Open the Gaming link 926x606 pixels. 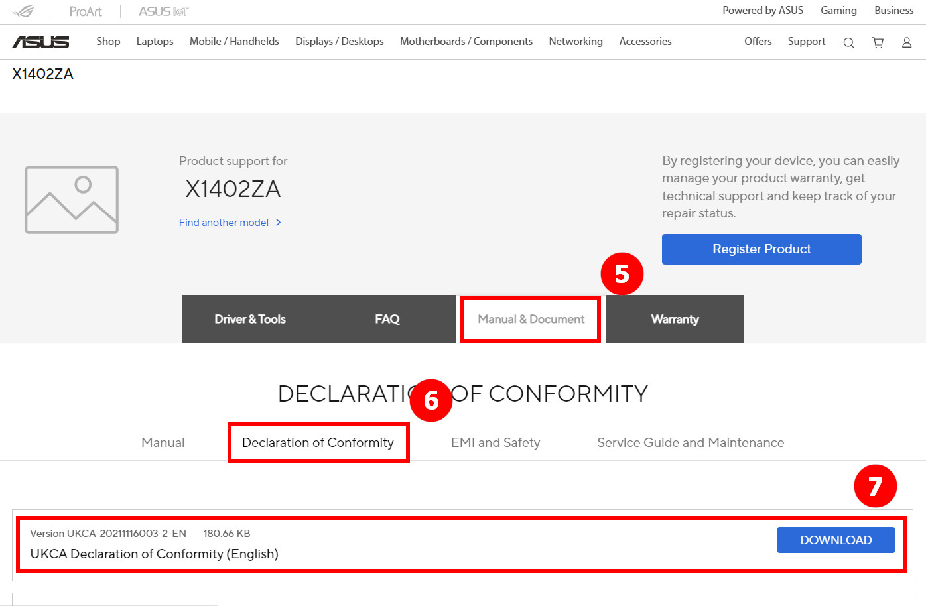pyautogui.click(x=838, y=10)
